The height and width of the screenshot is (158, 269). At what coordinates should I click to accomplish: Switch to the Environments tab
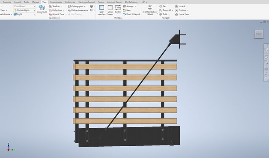tap(56, 2)
